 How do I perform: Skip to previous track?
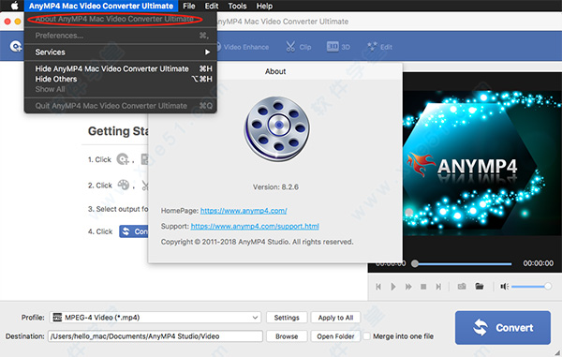378,287
